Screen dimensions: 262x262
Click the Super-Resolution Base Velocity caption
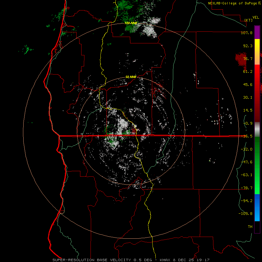click(131, 260)
